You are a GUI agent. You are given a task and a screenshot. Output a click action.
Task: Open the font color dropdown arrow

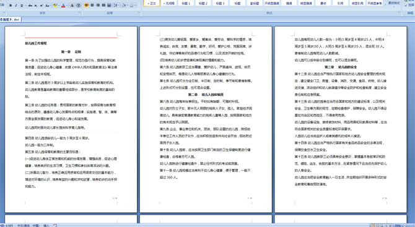(67, 6)
